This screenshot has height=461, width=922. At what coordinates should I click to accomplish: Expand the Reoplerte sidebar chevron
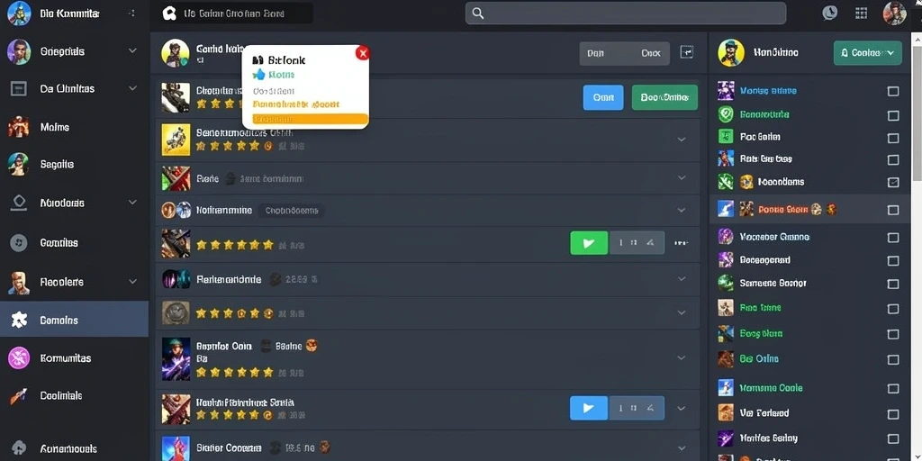132,282
